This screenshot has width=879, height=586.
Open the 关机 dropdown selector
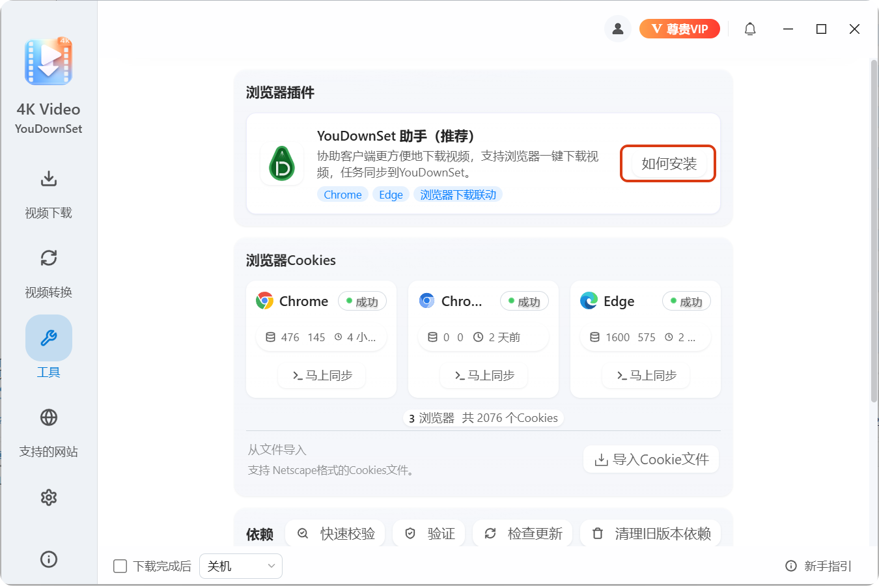(x=240, y=566)
